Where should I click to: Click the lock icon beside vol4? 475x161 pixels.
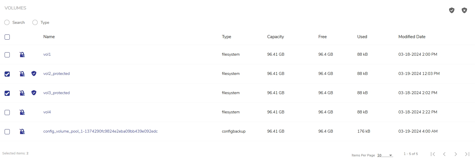[22, 112]
